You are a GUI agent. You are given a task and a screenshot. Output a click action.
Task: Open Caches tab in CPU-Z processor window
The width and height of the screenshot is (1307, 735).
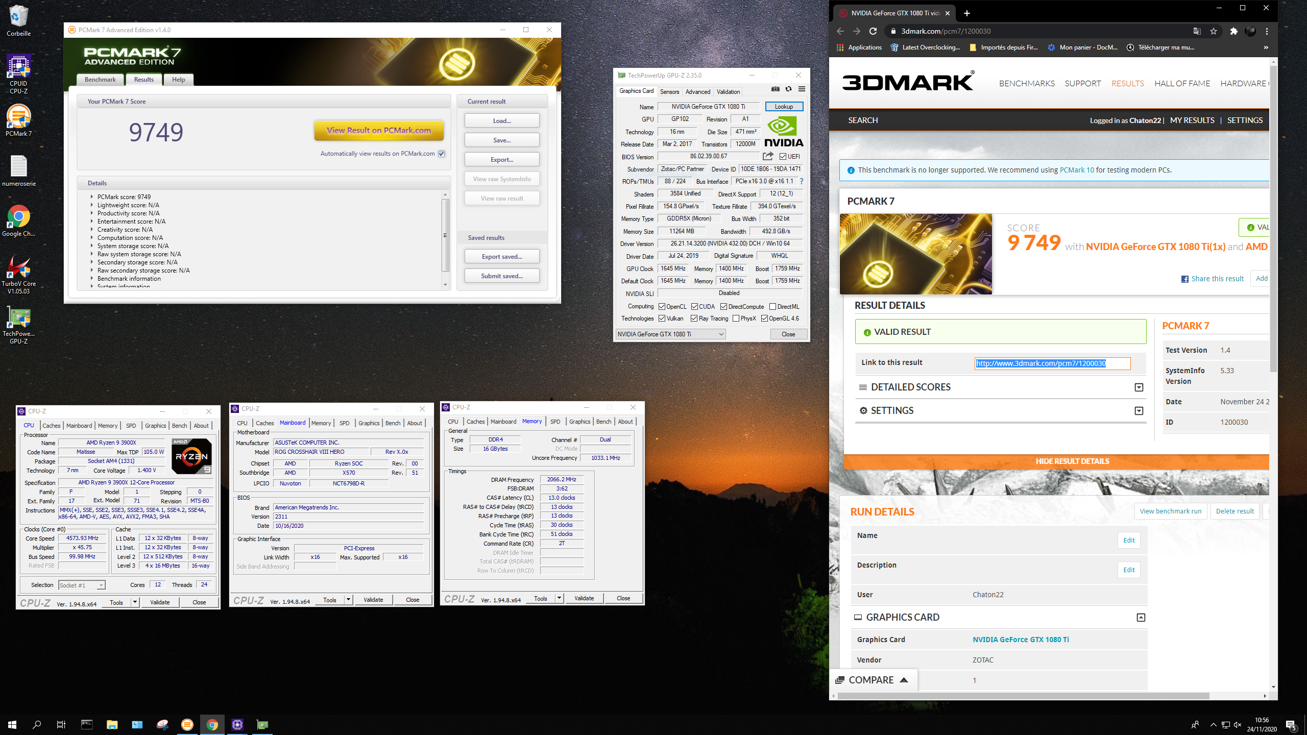point(51,426)
